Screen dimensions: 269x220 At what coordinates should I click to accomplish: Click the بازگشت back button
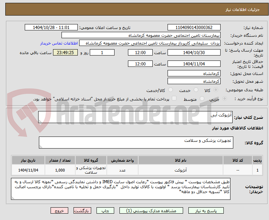point(82,210)
